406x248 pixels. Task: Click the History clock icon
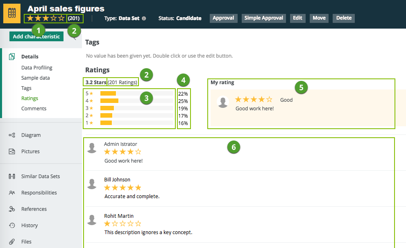(12, 226)
